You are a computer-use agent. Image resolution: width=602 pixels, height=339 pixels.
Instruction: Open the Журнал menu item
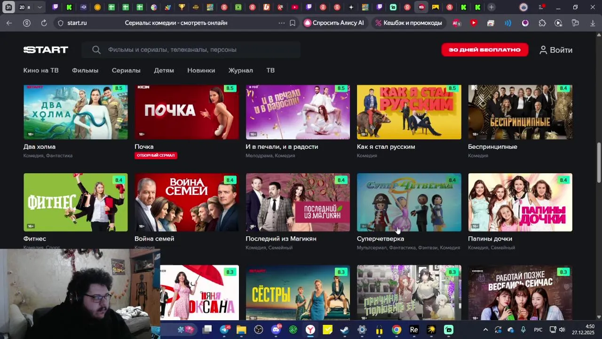tap(240, 70)
